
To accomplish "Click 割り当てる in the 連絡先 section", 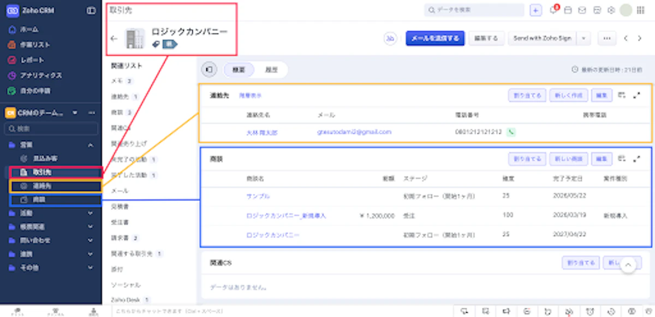I will [x=526, y=95].
